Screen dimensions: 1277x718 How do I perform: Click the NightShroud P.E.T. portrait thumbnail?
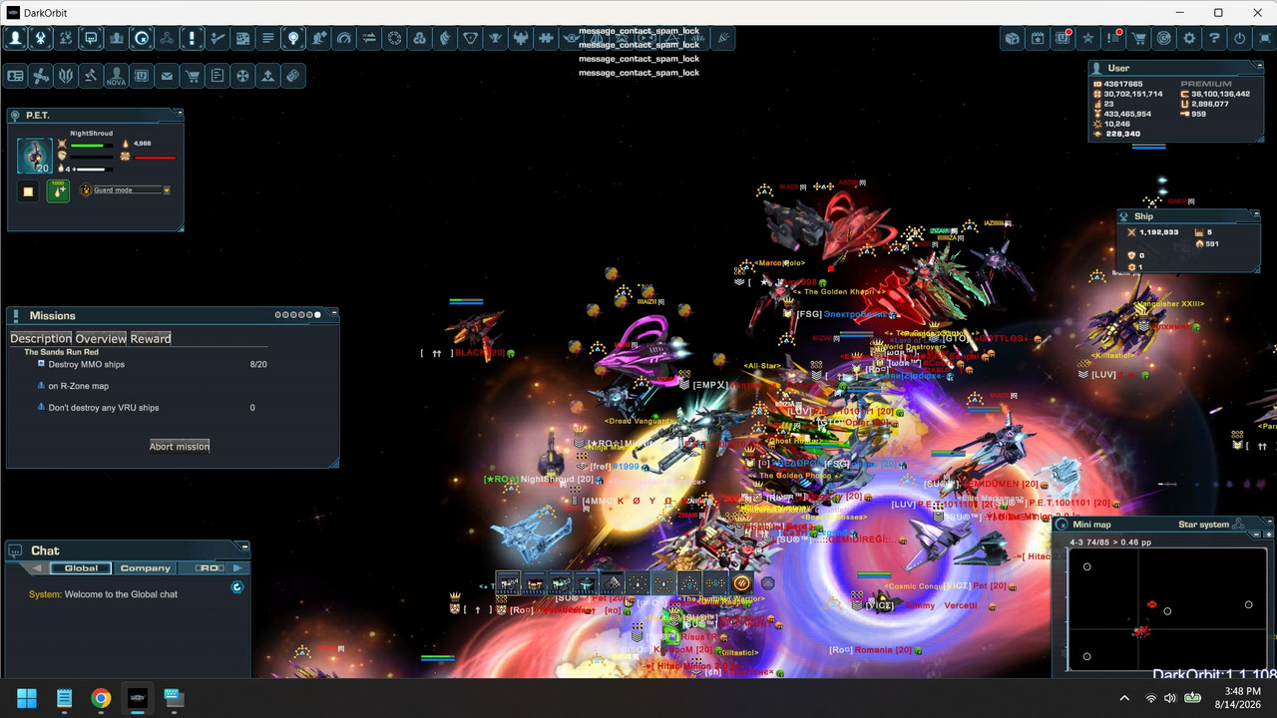(x=35, y=157)
